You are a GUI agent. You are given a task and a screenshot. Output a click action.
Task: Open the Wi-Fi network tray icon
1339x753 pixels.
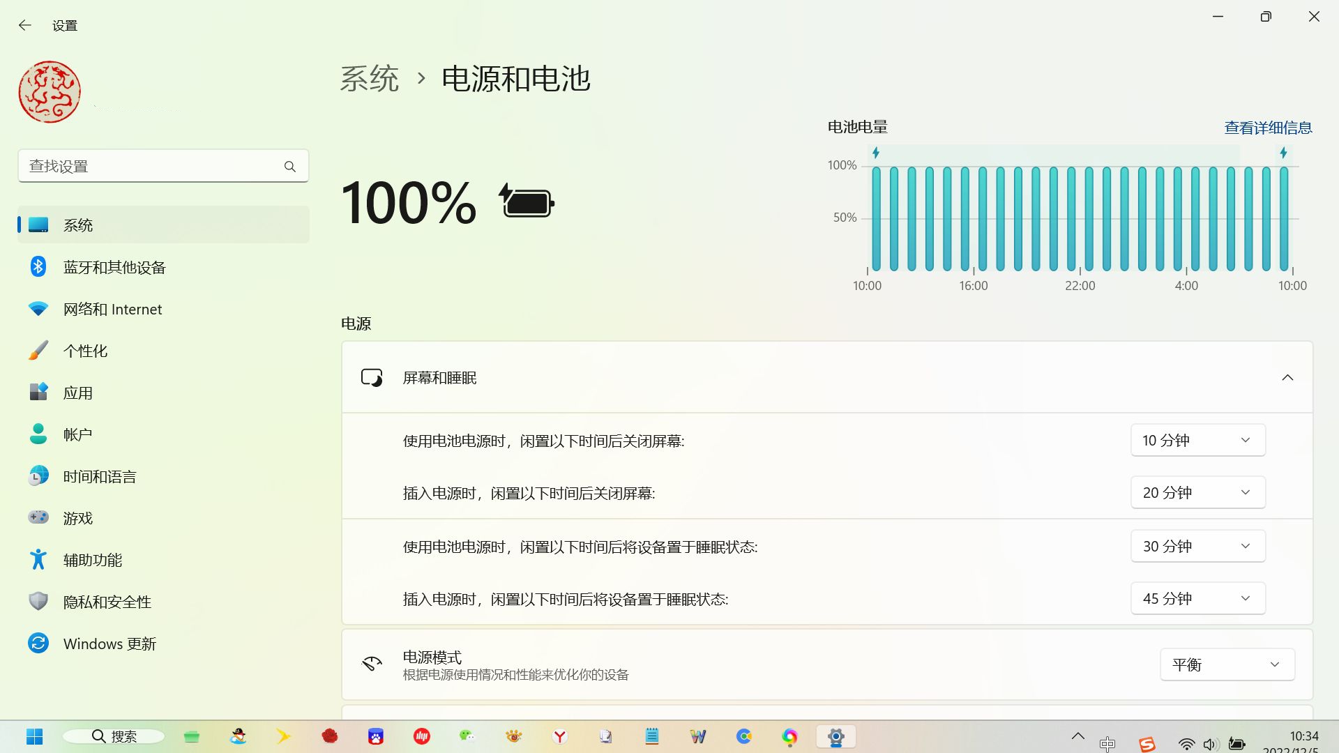1185,736
